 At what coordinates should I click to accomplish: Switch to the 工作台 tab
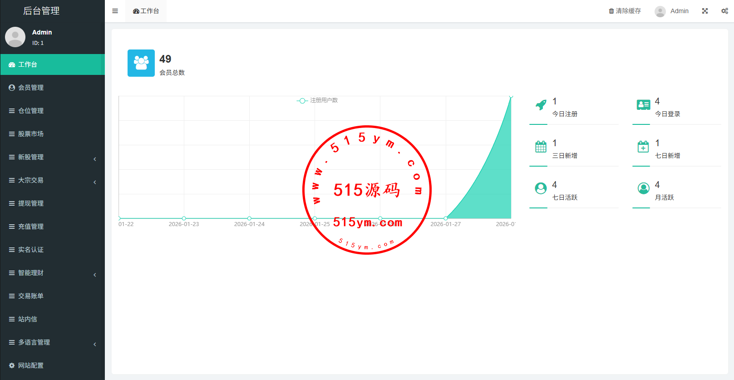(x=146, y=11)
